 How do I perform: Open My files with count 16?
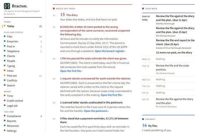coord(150,125)
